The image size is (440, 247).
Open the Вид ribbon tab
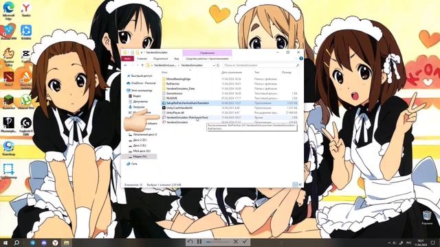point(177,58)
